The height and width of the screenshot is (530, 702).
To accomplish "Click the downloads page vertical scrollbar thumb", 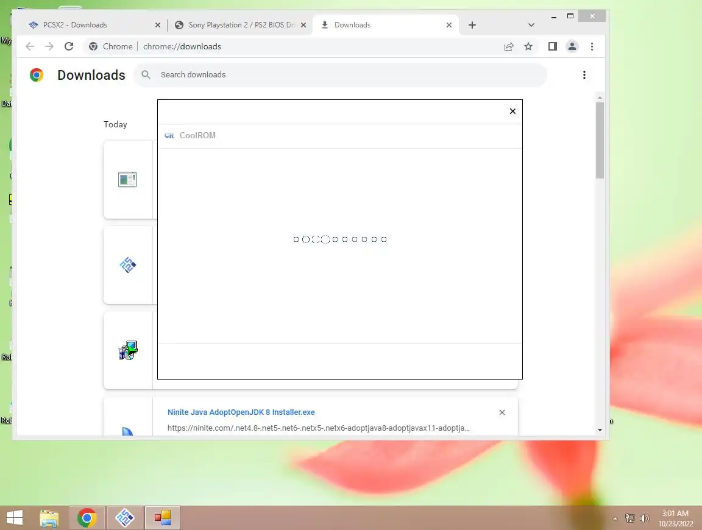I will point(600,140).
